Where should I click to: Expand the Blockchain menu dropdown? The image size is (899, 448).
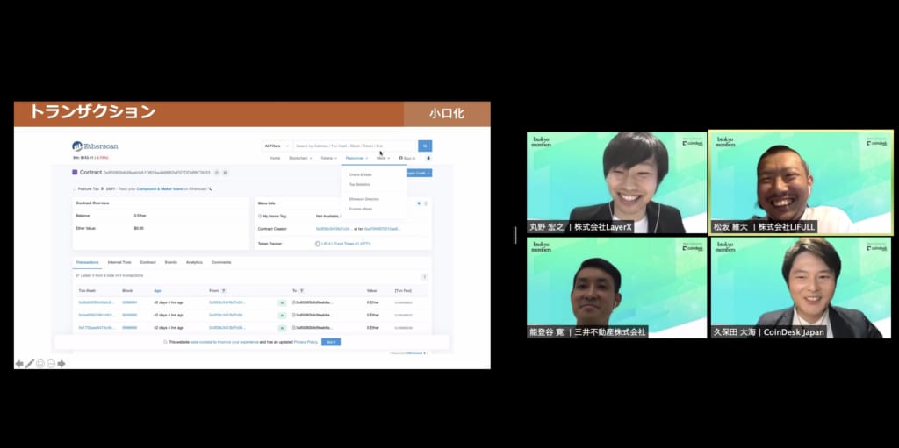click(x=300, y=158)
